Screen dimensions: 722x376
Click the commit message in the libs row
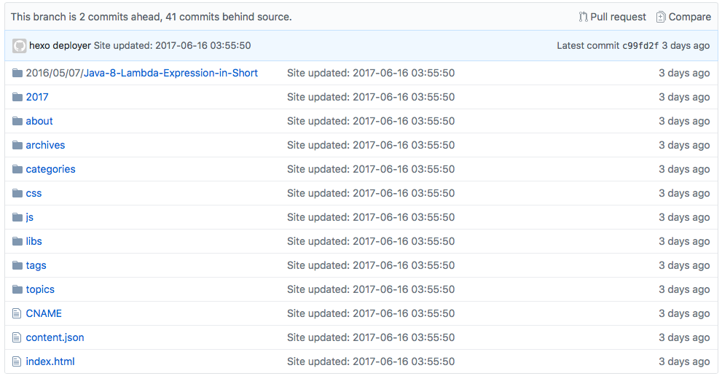371,241
